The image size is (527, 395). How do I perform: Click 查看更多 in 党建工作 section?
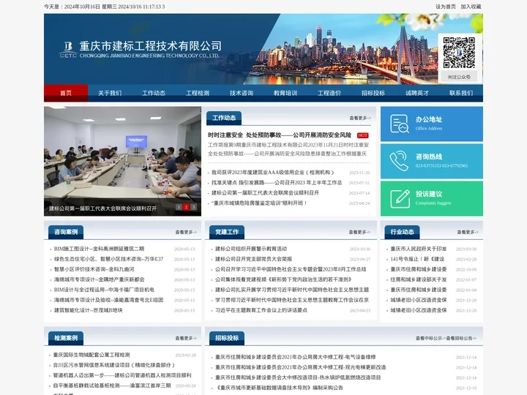[359, 232]
